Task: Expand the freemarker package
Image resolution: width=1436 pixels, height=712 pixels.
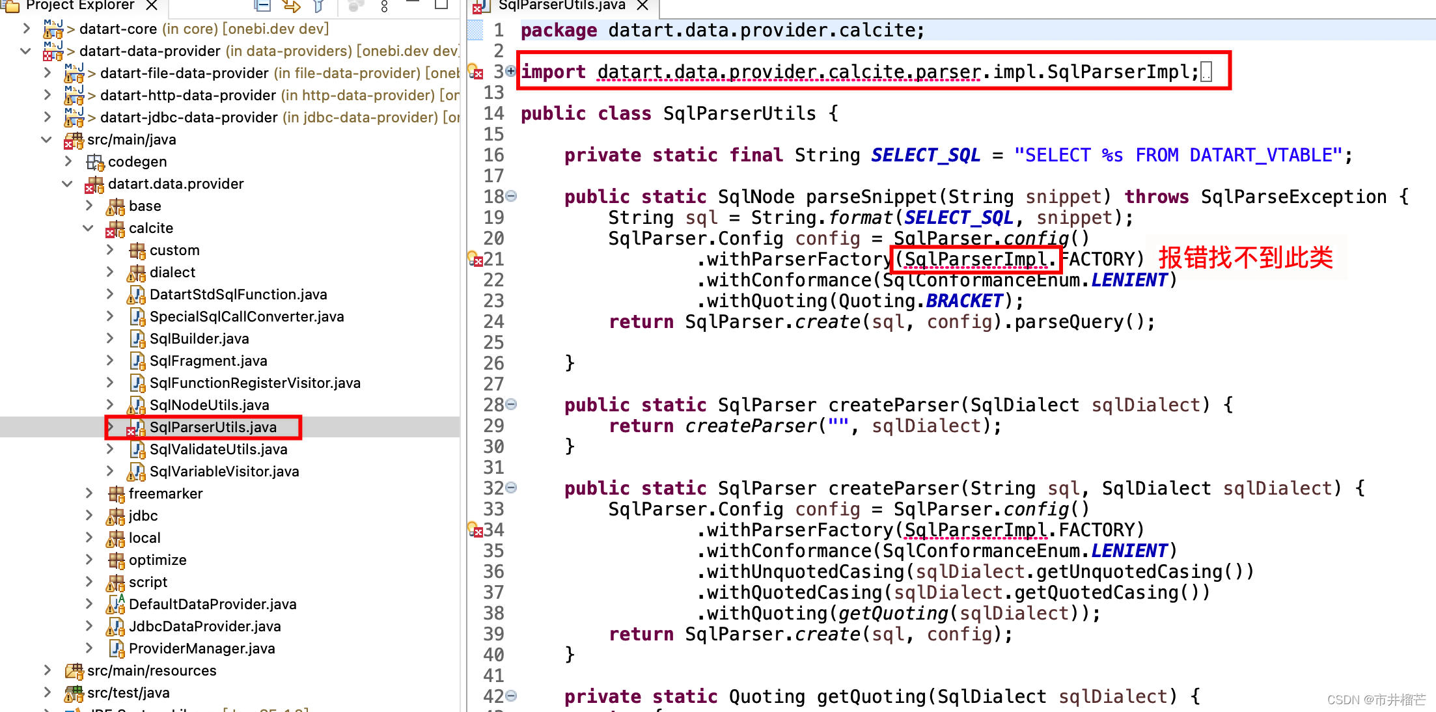Action: click(x=89, y=493)
